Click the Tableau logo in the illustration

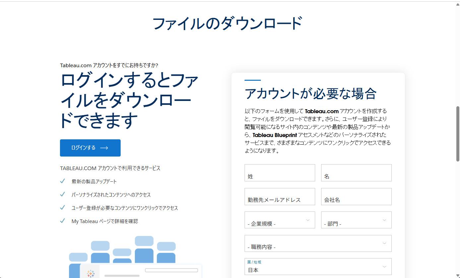click(90, 273)
